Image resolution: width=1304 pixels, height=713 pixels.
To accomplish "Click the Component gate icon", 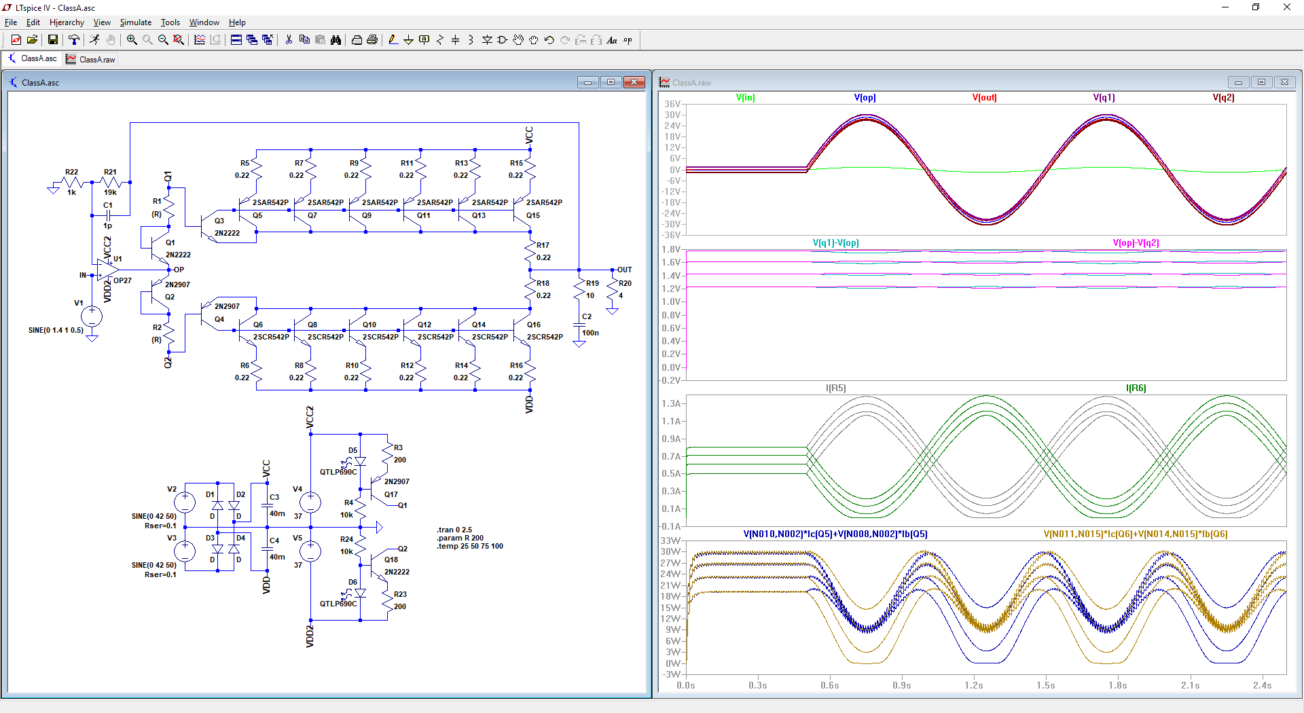I will coord(503,40).
